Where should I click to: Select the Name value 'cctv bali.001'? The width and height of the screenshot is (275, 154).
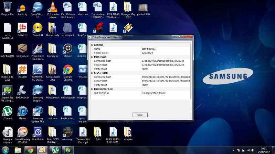149,49
